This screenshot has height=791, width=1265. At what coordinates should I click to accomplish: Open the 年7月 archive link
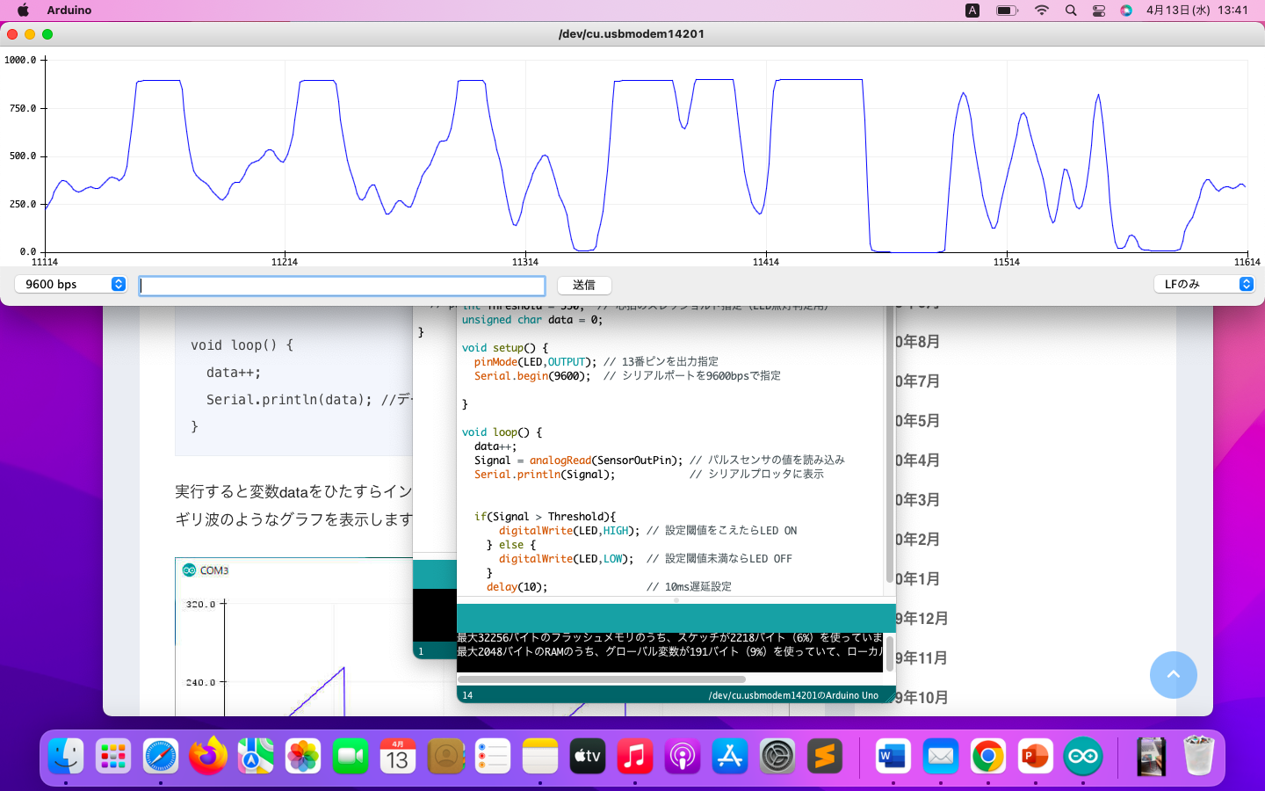click(x=918, y=381)
